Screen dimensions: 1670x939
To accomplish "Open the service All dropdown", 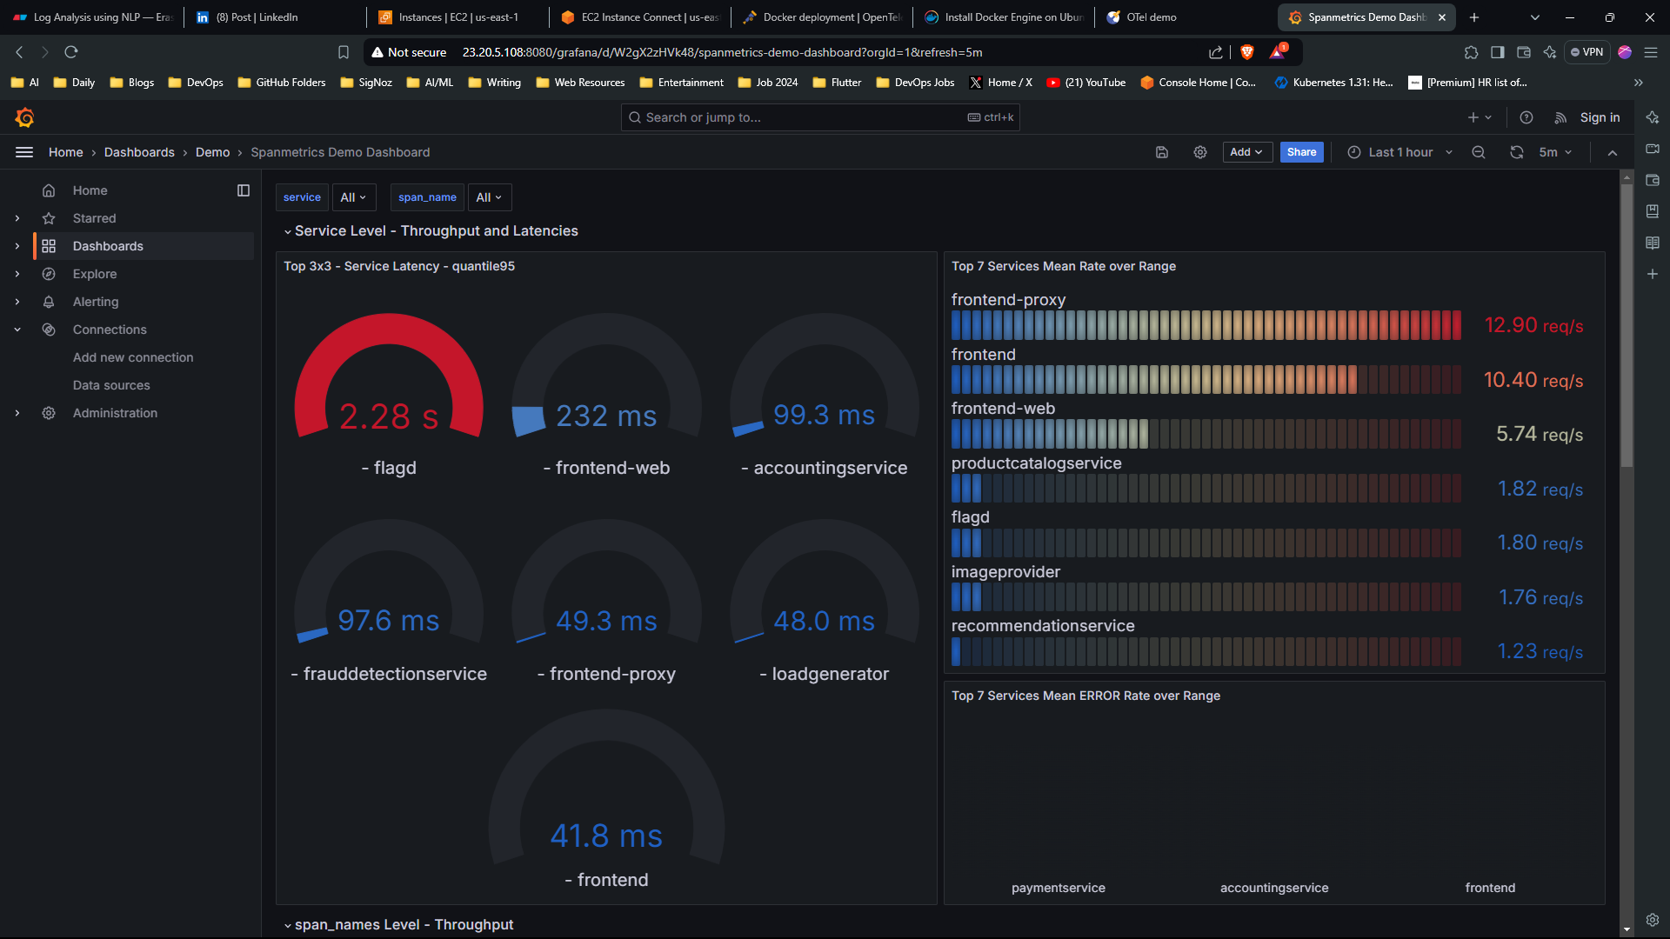I will tap(353, 197).
